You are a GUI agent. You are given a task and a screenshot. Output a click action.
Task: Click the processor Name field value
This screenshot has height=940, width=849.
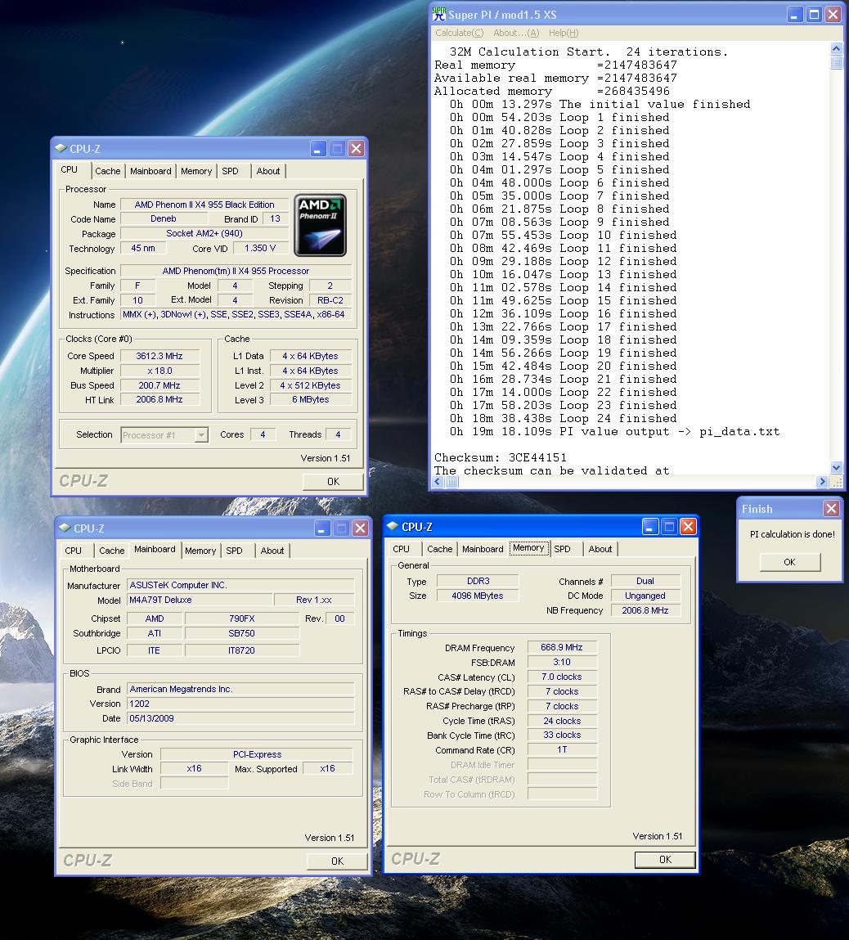coord(204,205)
